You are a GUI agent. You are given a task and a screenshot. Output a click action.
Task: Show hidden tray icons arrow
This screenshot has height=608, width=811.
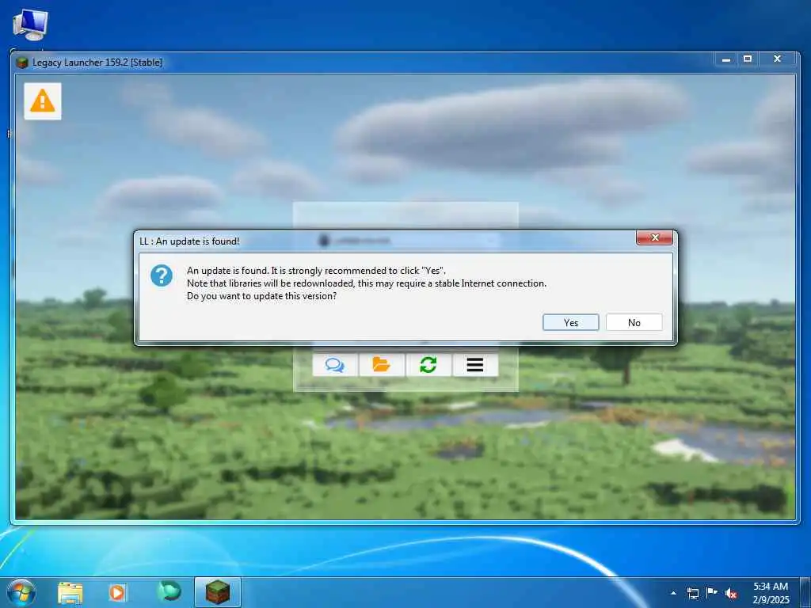(673, 593)
